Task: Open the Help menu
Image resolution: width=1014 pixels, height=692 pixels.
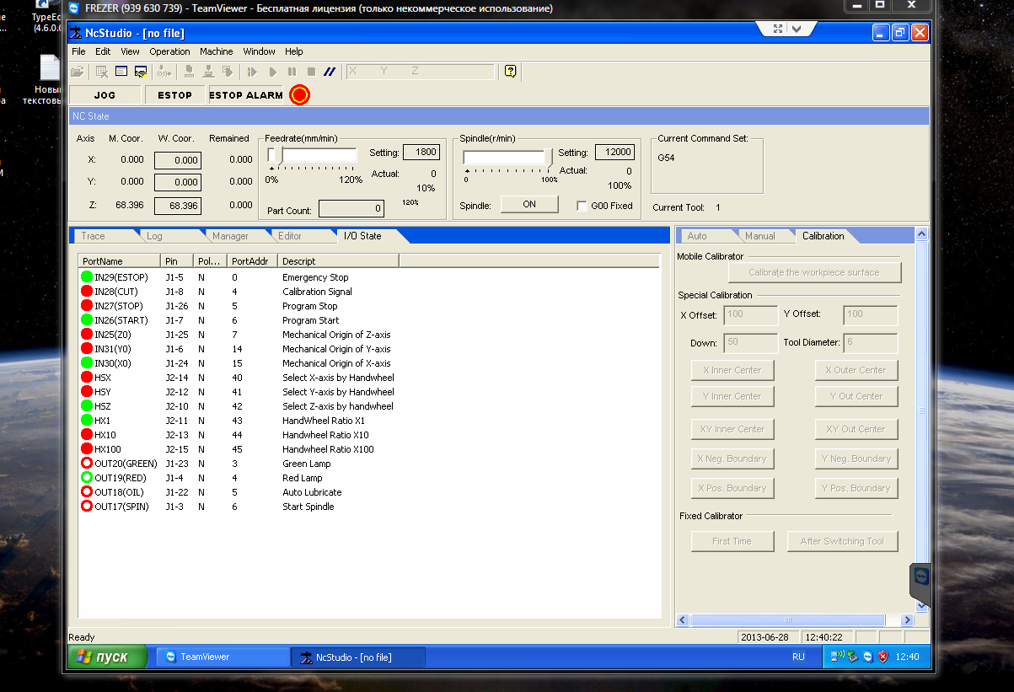Action: click(293, 51)
